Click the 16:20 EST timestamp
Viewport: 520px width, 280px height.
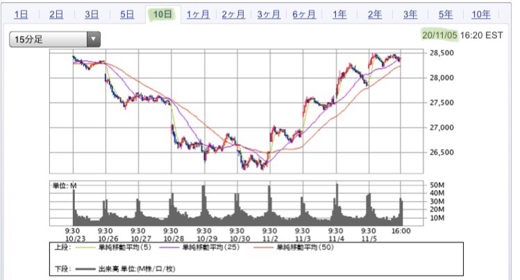click(x=482, y=35)
